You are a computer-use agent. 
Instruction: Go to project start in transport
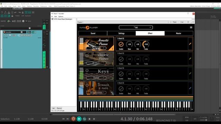point(63,119)
